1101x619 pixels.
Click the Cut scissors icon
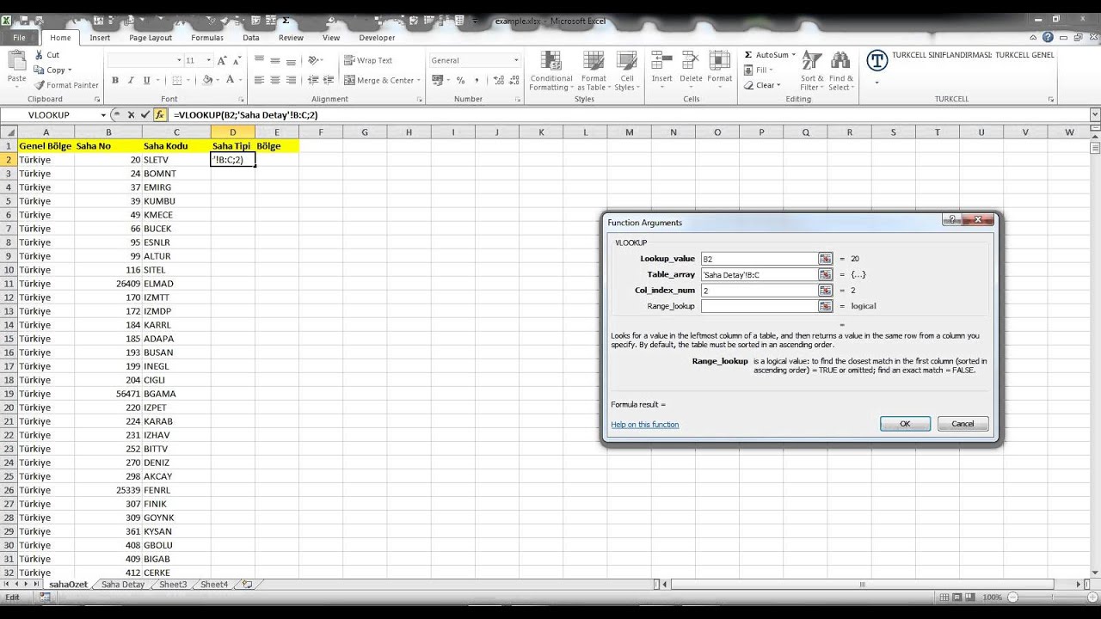(x=40, y=55)
